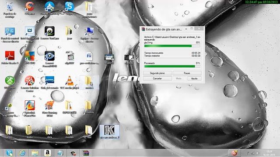Click the gta3.img file progress bar
Screen dimensions: 280x157
coord(172,46)
